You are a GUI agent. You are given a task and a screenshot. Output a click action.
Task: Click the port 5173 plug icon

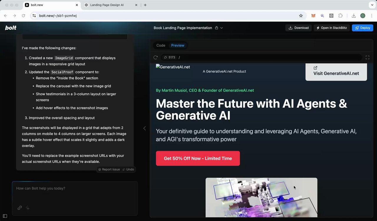pos(166,58)
